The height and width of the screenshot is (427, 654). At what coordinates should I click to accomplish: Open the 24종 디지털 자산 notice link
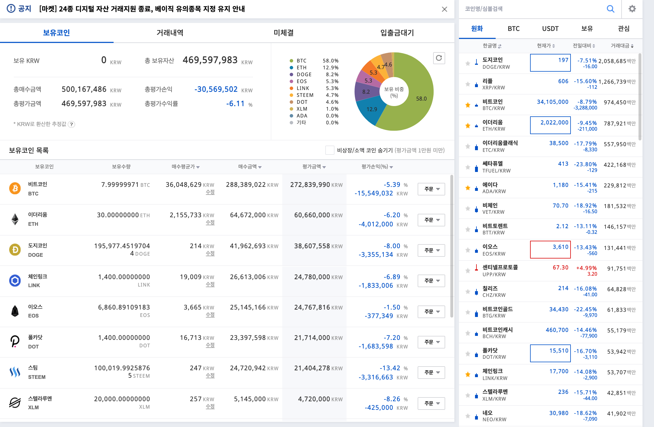click(142, 9)
